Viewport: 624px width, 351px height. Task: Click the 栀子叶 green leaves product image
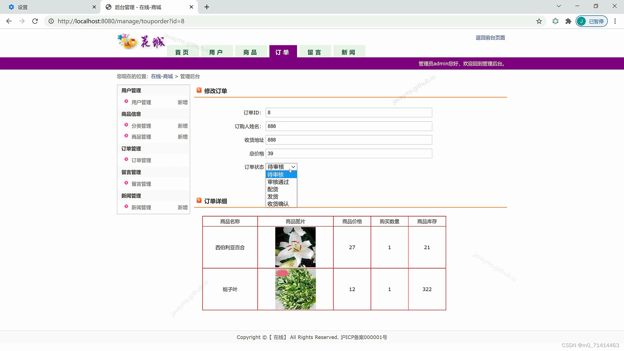point(295,289)
